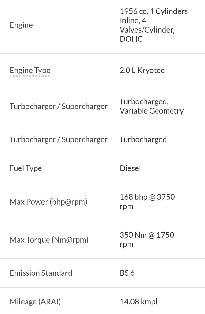This screenshot has width=205, height=314.
Task: Click the Fuel Type label
Action: (26, 168)
